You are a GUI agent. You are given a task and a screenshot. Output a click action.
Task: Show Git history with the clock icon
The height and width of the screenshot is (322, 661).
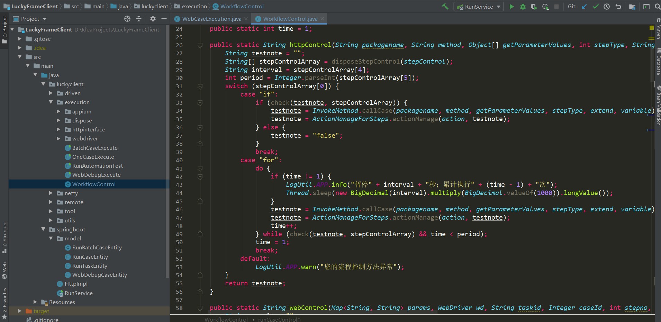pyautogui.click(x=607, y=7)
